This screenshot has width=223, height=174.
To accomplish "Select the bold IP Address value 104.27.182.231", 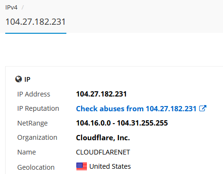I will (x=101, y=94).
